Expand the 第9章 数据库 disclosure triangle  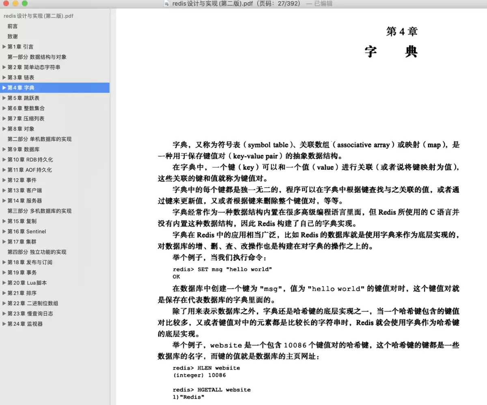click(x=4, y=149)
